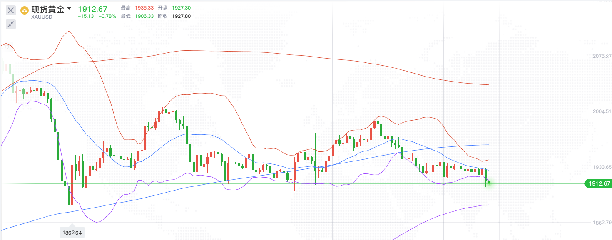Click the −15.13 price change value
The image size is (612, 240).
coord(86,16)
